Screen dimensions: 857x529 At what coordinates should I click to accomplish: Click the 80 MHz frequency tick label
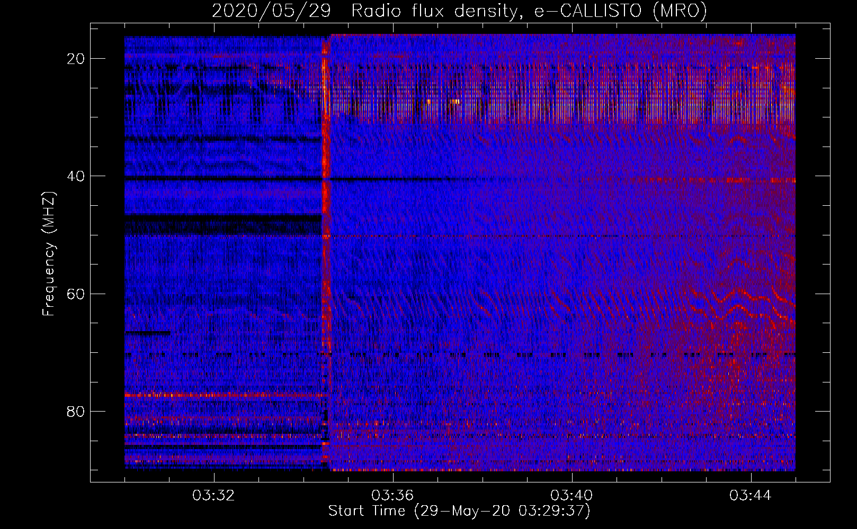coord(76,411)
